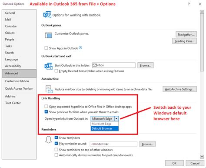Choose Default Browser from the dropdown list
The width and height of the screenshot is (206, 168).
[105, 128]
